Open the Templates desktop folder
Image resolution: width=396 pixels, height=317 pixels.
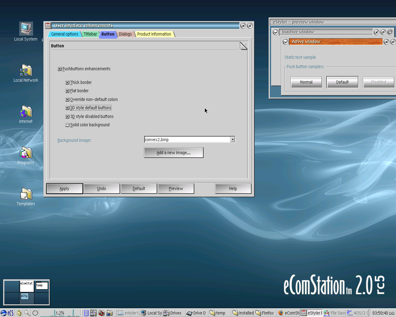click(26, 197)
